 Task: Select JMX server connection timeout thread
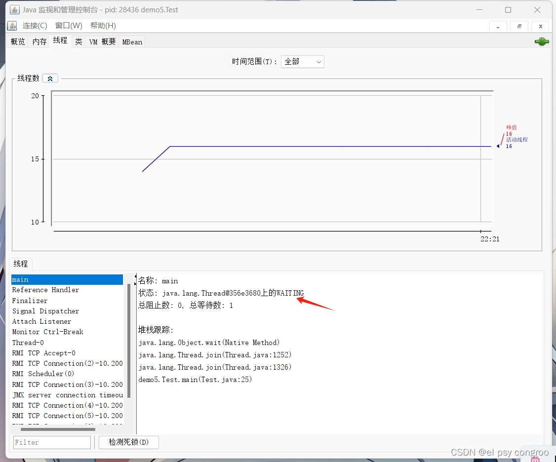pos(67,395)
